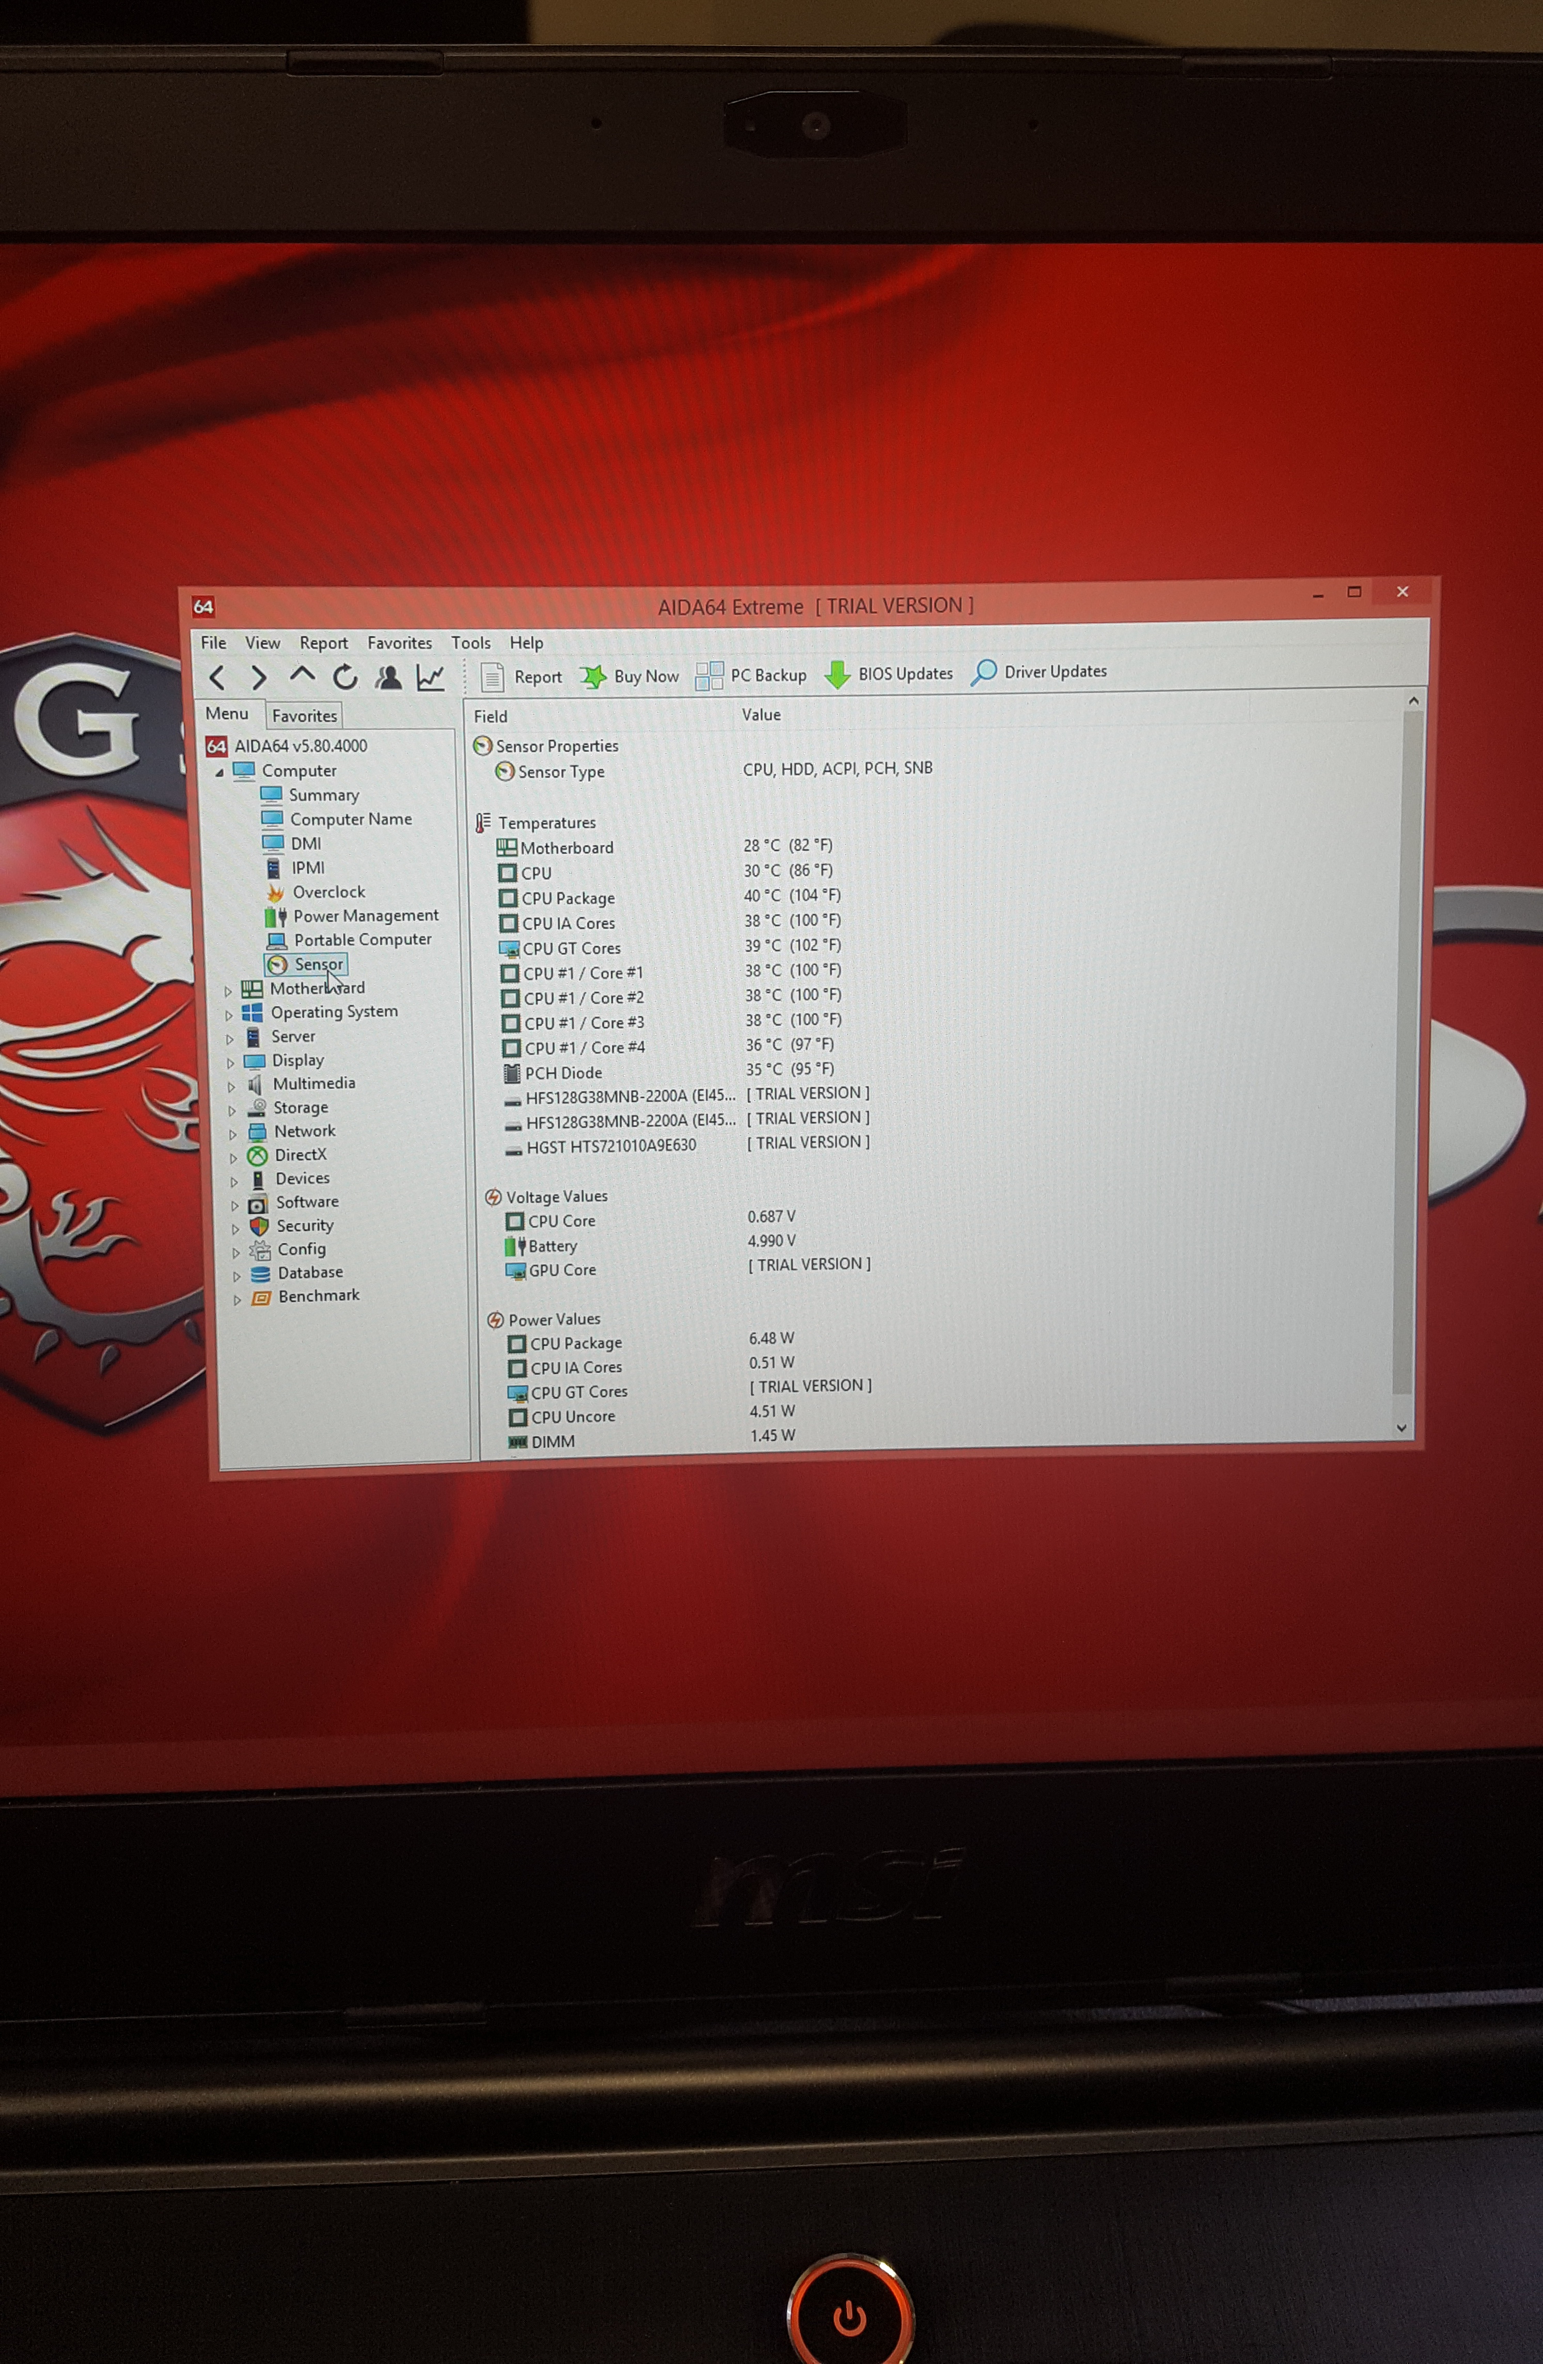Viewport: 1543px width, 2364px height.
Task: Open the user icon in the toolbar
Action: pyautogui.click(x=388, y=677)
